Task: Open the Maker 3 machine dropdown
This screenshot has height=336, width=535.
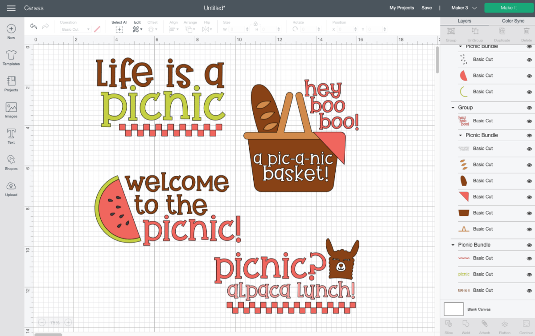Action: coord(464,8)
